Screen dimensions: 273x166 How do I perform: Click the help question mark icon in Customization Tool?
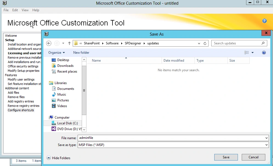[264, 21]
